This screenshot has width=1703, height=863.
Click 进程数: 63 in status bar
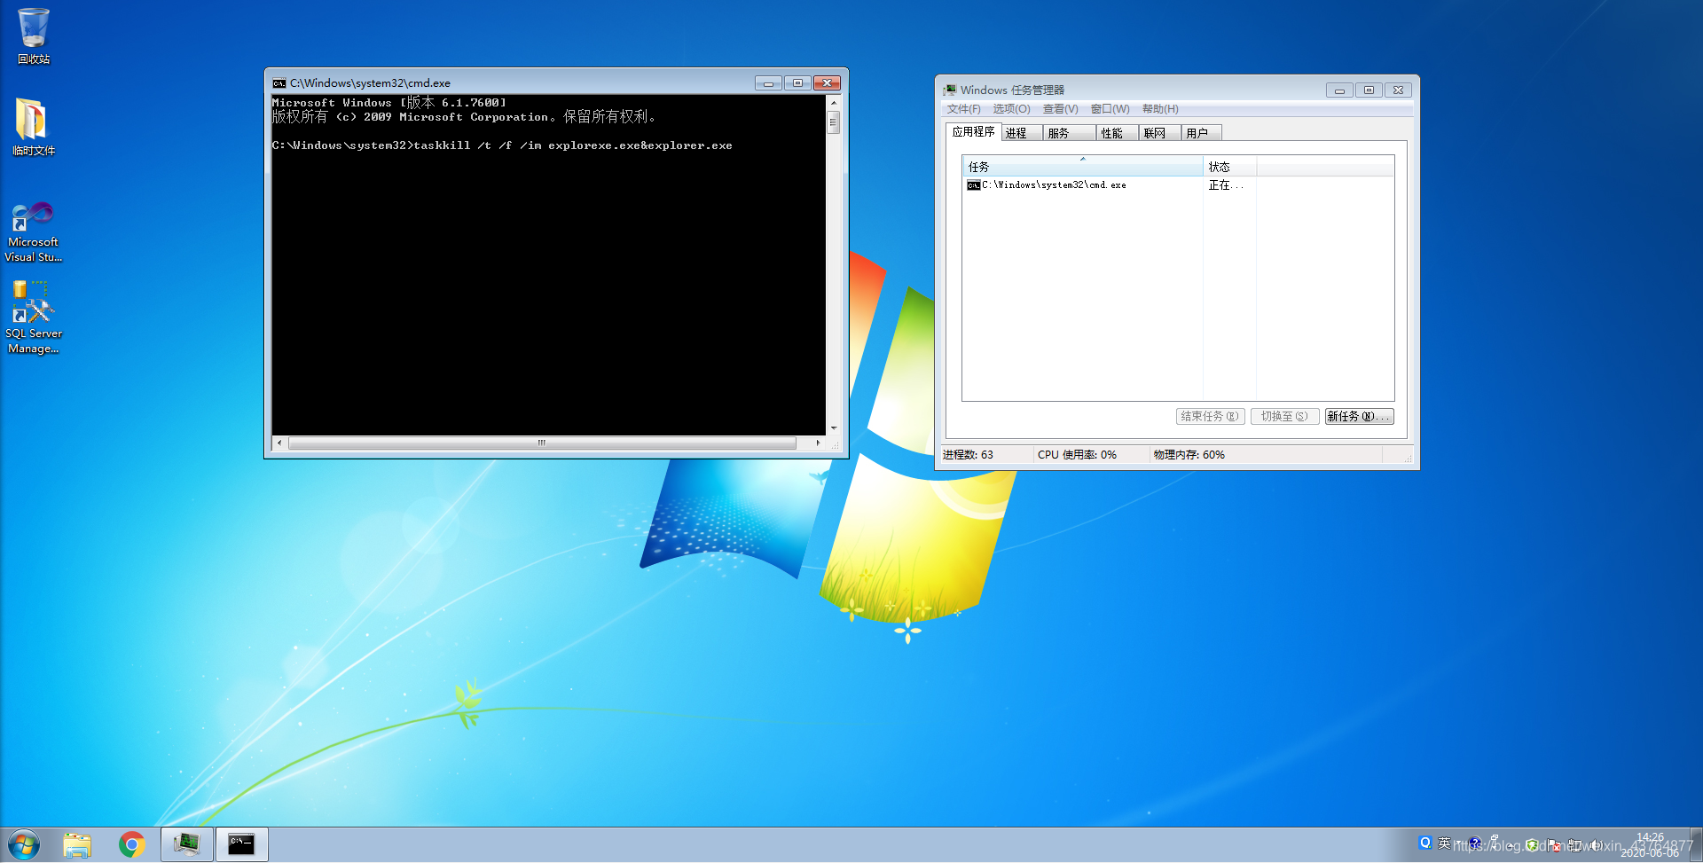click(x=968, y=454)
